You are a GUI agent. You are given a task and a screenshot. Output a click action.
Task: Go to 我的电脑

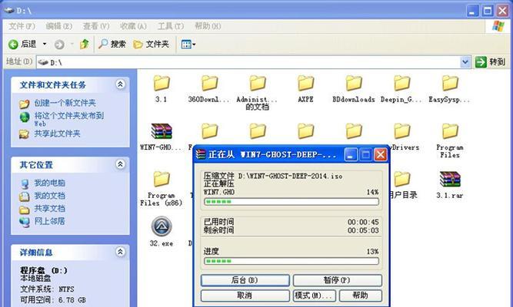click(x=50, y=183)
